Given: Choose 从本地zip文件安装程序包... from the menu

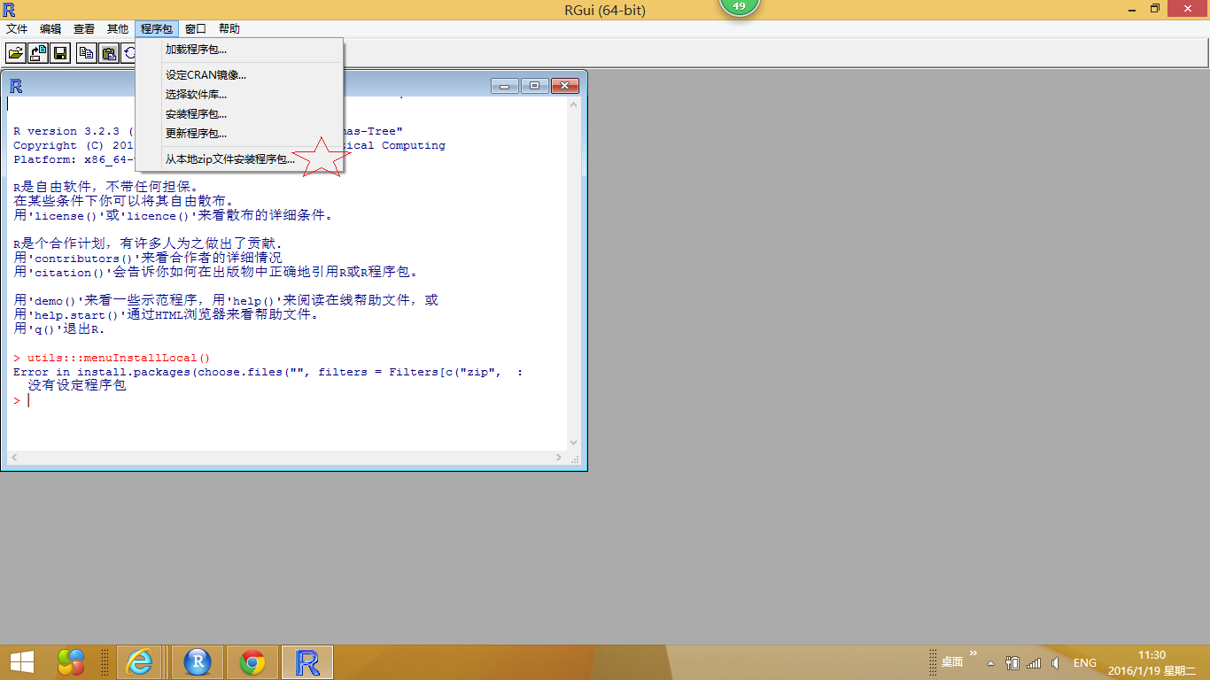Looking at the screenshot, I should 239,159.
